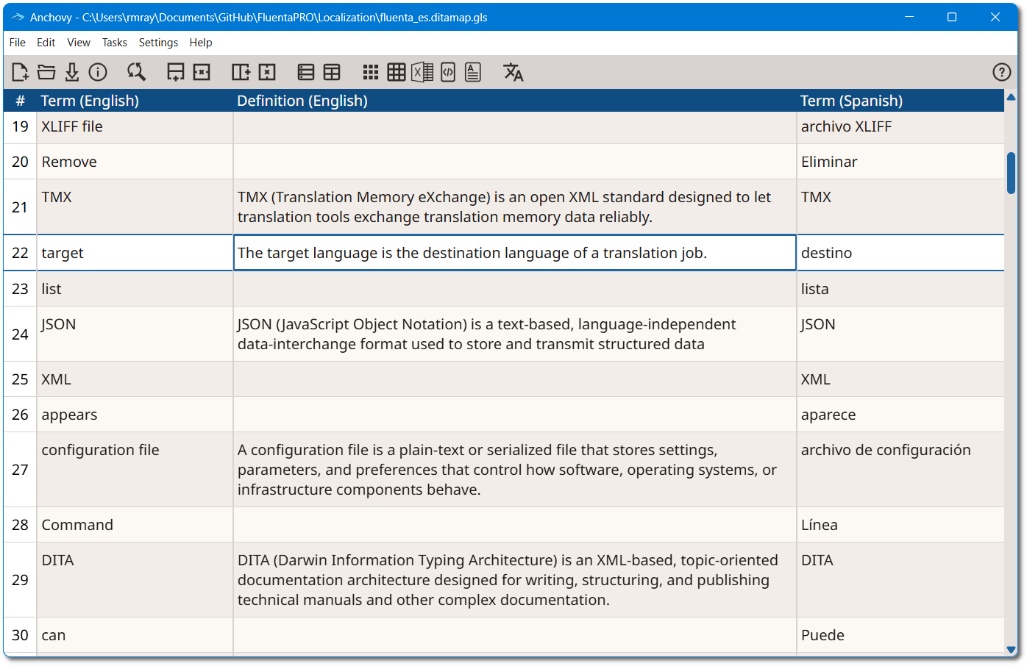This screenshot has width=1027, height=666.
Task: Open the File menu
Action: coord(18,43)
